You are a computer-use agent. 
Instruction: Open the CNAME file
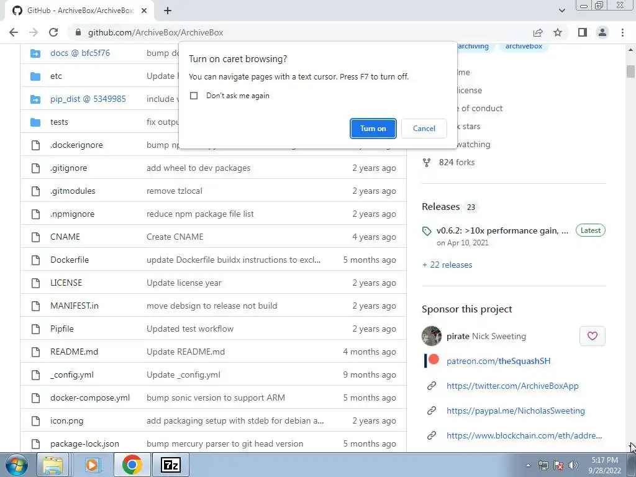[65, 237]
